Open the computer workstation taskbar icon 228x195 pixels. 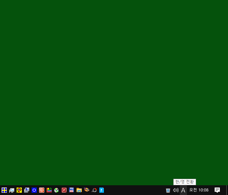pos(27,190)
